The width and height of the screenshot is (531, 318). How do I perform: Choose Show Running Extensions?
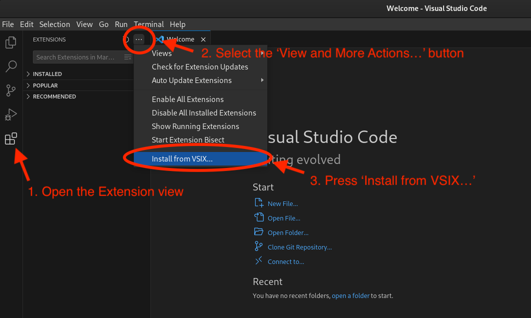[200, 126]
